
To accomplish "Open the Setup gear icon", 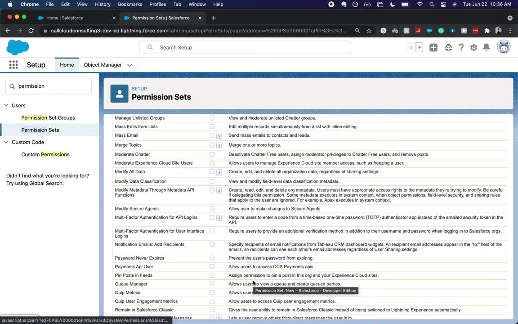I will point(474,48).
